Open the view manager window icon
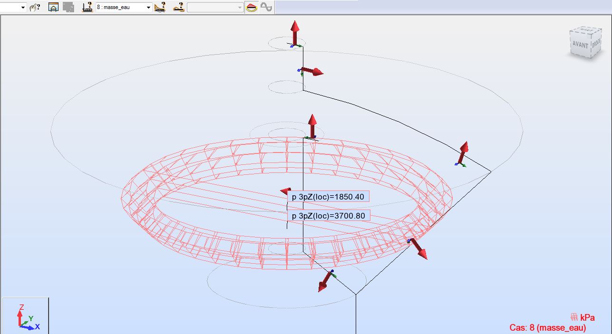 point(52,7)
